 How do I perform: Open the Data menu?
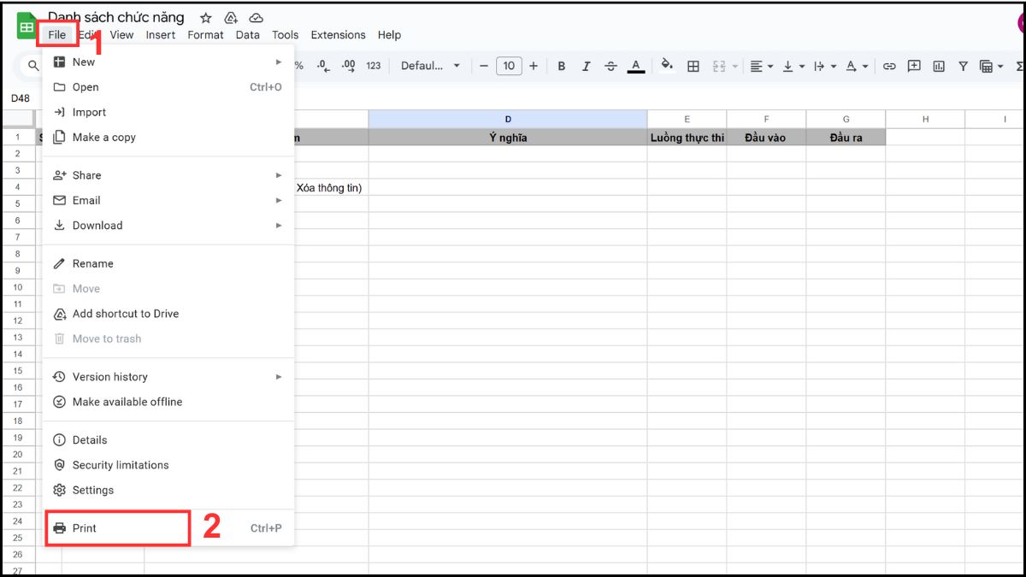(x=247, y=35)
